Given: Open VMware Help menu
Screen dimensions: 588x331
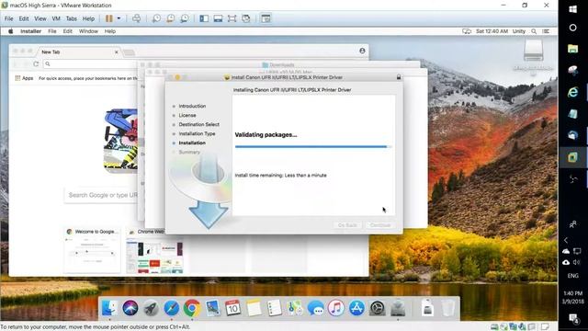Looking at the screenshot, I should click(88, 18).
